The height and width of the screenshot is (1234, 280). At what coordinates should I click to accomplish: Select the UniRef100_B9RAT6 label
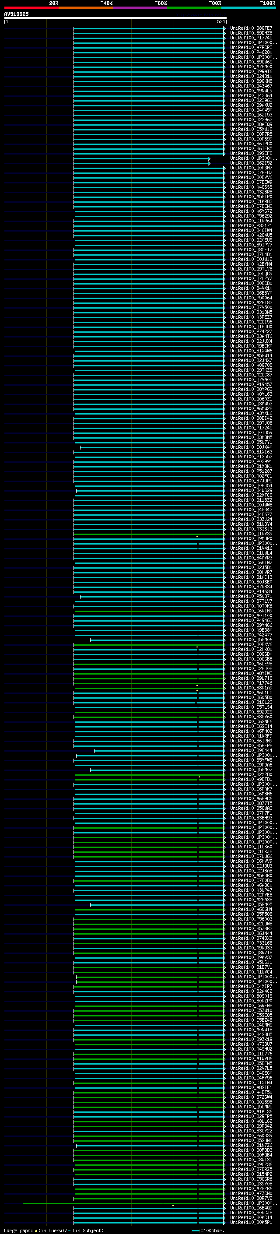251,71
